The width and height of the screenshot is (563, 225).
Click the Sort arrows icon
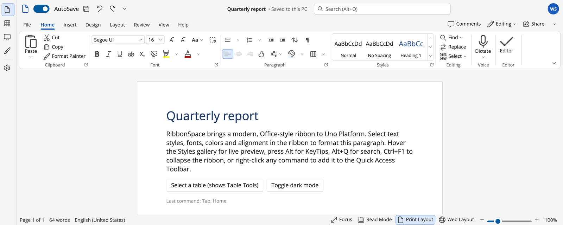tap(295, 40)
